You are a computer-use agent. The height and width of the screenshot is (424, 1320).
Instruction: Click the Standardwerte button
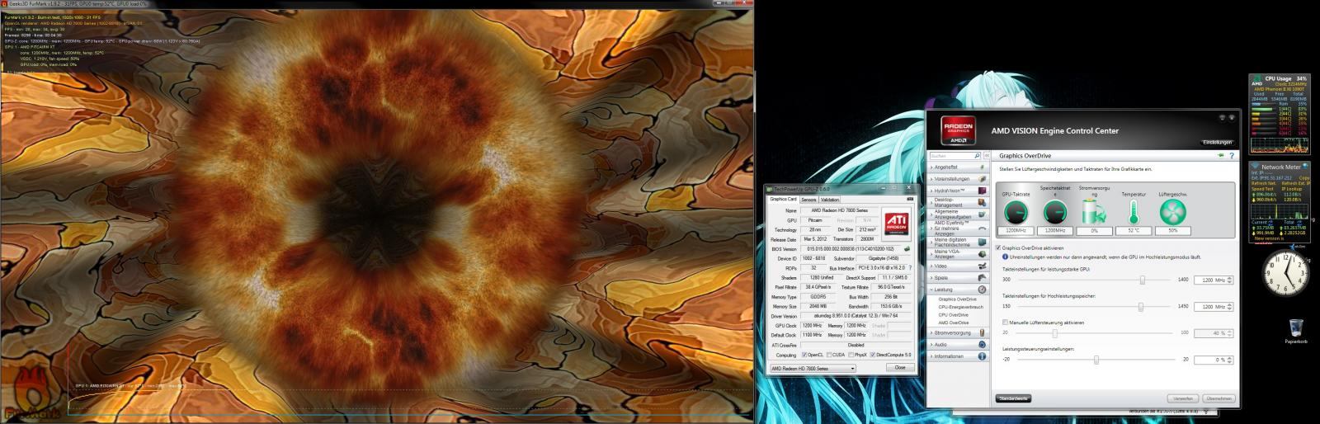coord(1013,398)
